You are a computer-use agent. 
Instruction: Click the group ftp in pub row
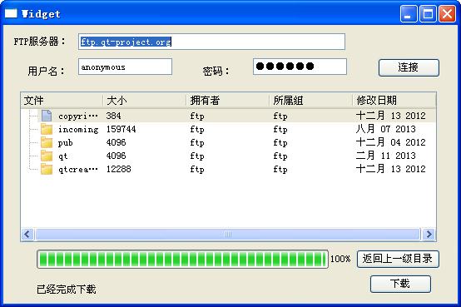280,142
